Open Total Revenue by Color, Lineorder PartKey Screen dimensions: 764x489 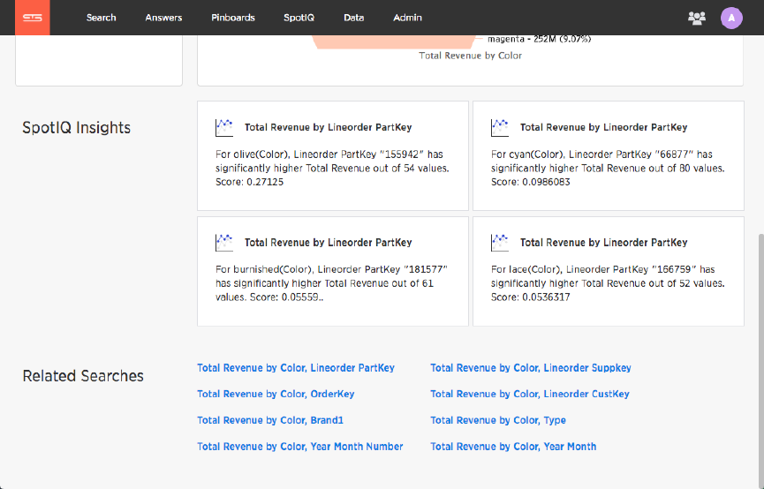[x=296, y=368]
